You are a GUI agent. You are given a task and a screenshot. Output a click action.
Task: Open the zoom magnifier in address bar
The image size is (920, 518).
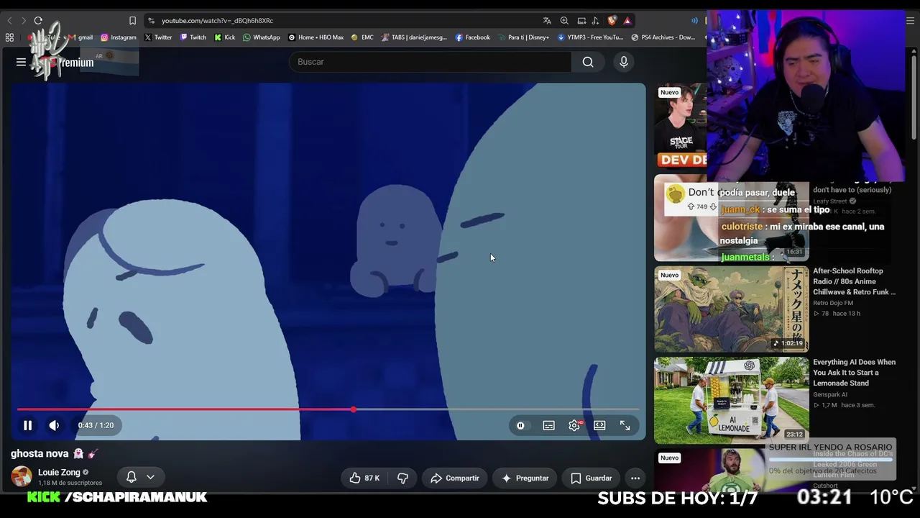pos(564,21)
